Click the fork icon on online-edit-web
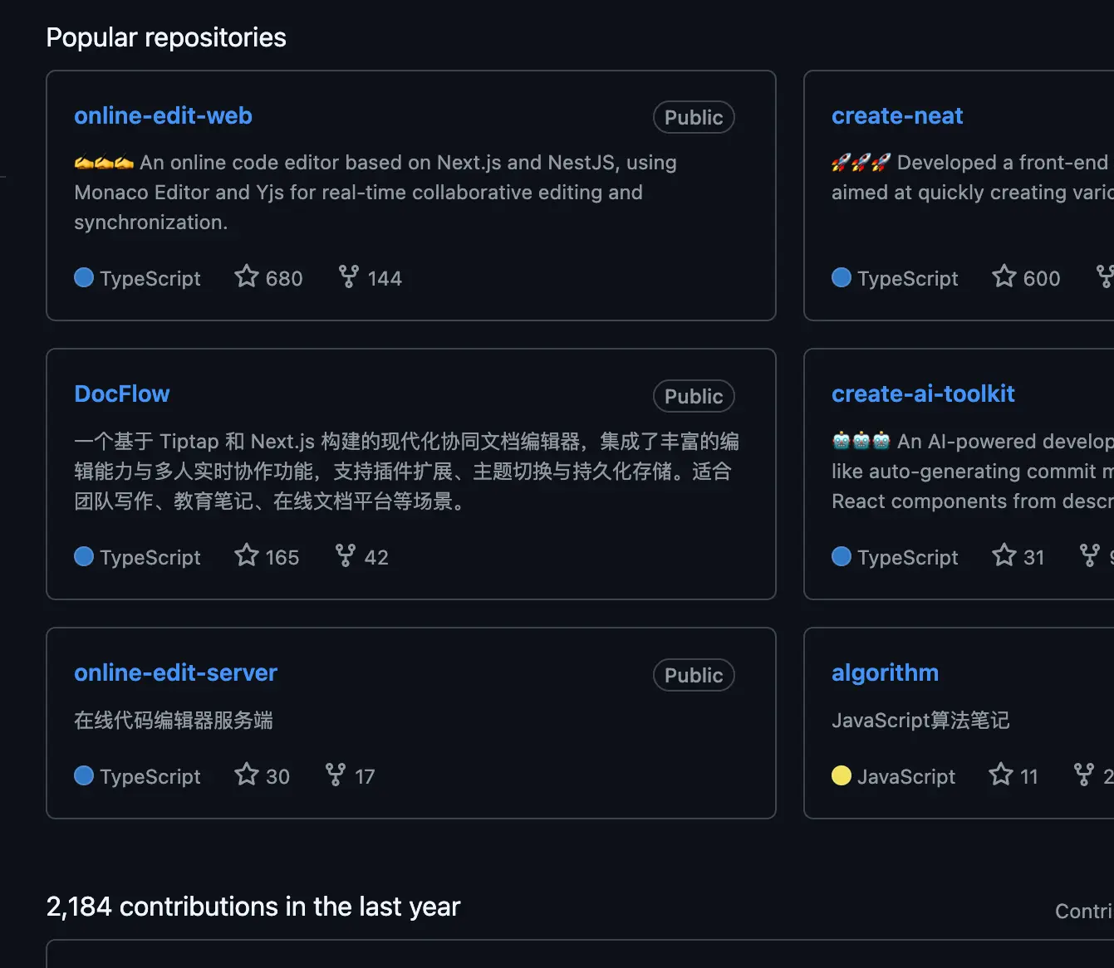Image resolution: width=1114 pixels, height=968 pixels. pos(349,276)
